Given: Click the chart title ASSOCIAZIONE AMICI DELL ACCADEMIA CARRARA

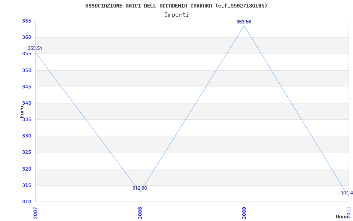Looking at the screenshot, I should [x=176, y=6].
